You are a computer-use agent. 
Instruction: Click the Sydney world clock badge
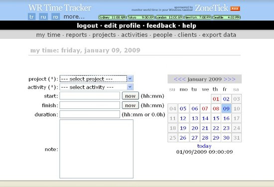point(112,17)
